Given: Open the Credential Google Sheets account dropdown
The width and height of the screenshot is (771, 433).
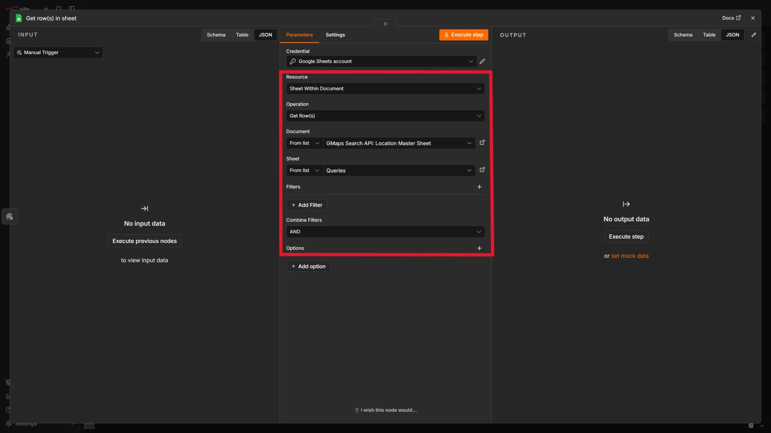Looking at the screenshot, I should point(381,61).
